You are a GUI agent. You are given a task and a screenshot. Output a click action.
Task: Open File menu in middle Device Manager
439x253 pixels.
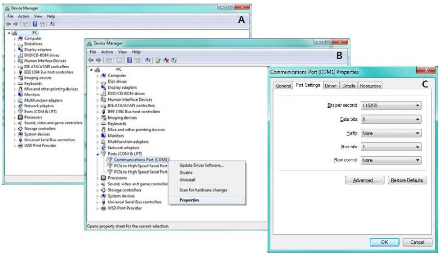pos(93,52)
